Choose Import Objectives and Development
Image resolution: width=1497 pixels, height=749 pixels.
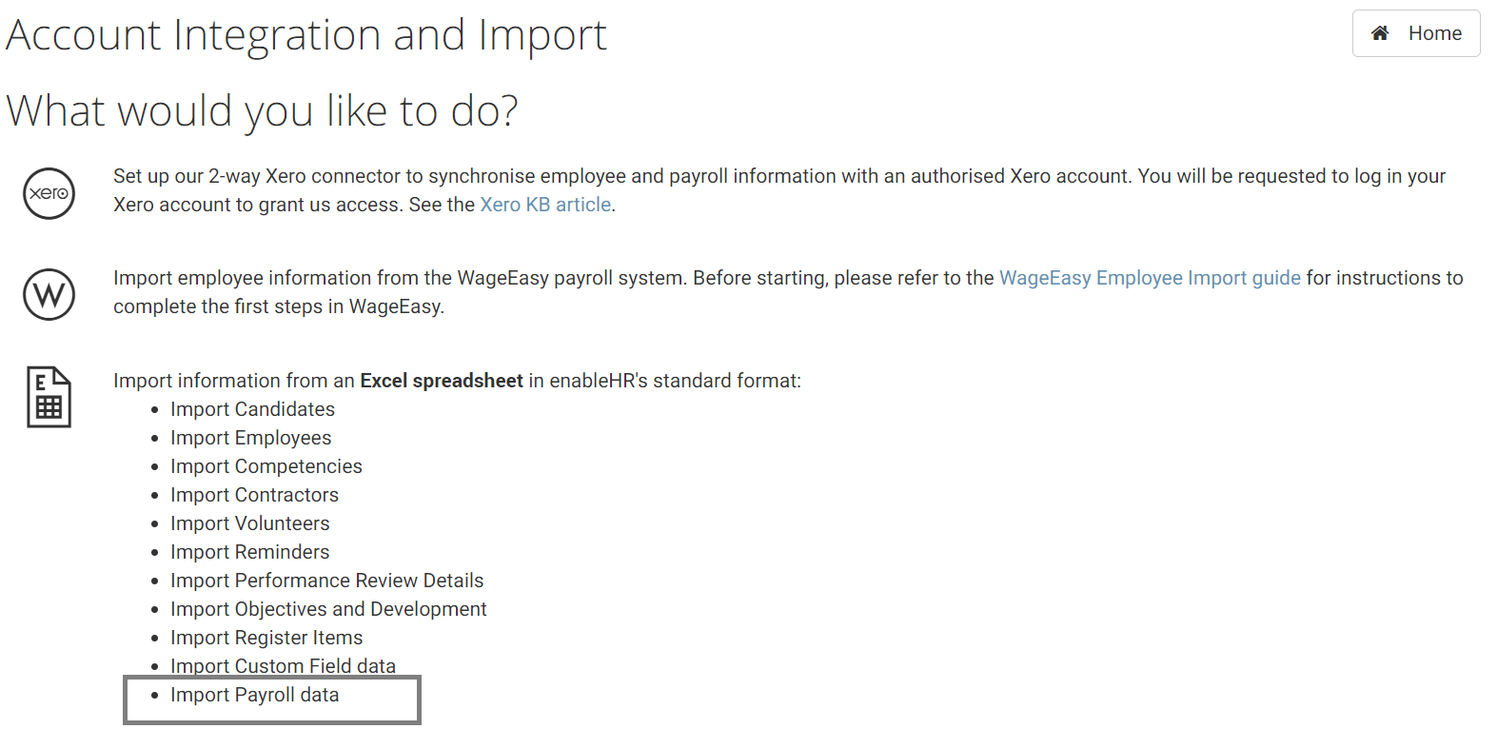[328, 609]
